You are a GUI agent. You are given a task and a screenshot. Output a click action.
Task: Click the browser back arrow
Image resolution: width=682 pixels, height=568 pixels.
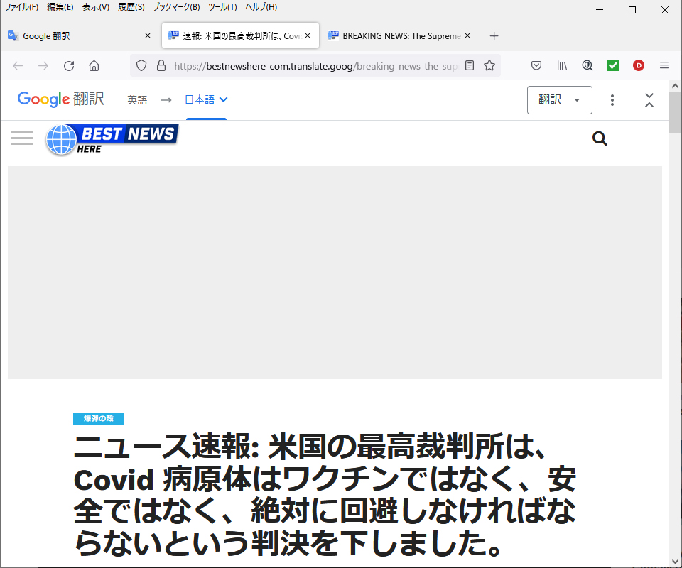click(18, 65)
